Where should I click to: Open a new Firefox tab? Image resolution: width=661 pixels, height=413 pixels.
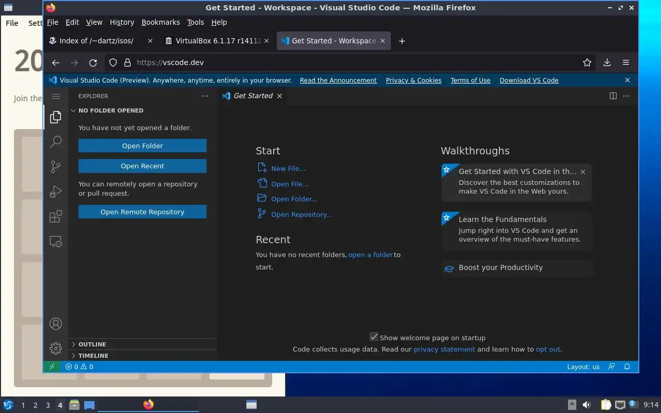point(402,41)
